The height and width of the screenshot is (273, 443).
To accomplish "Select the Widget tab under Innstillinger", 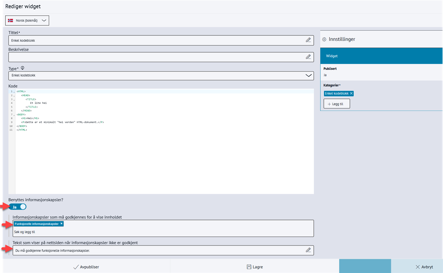I will pos(381,56).
